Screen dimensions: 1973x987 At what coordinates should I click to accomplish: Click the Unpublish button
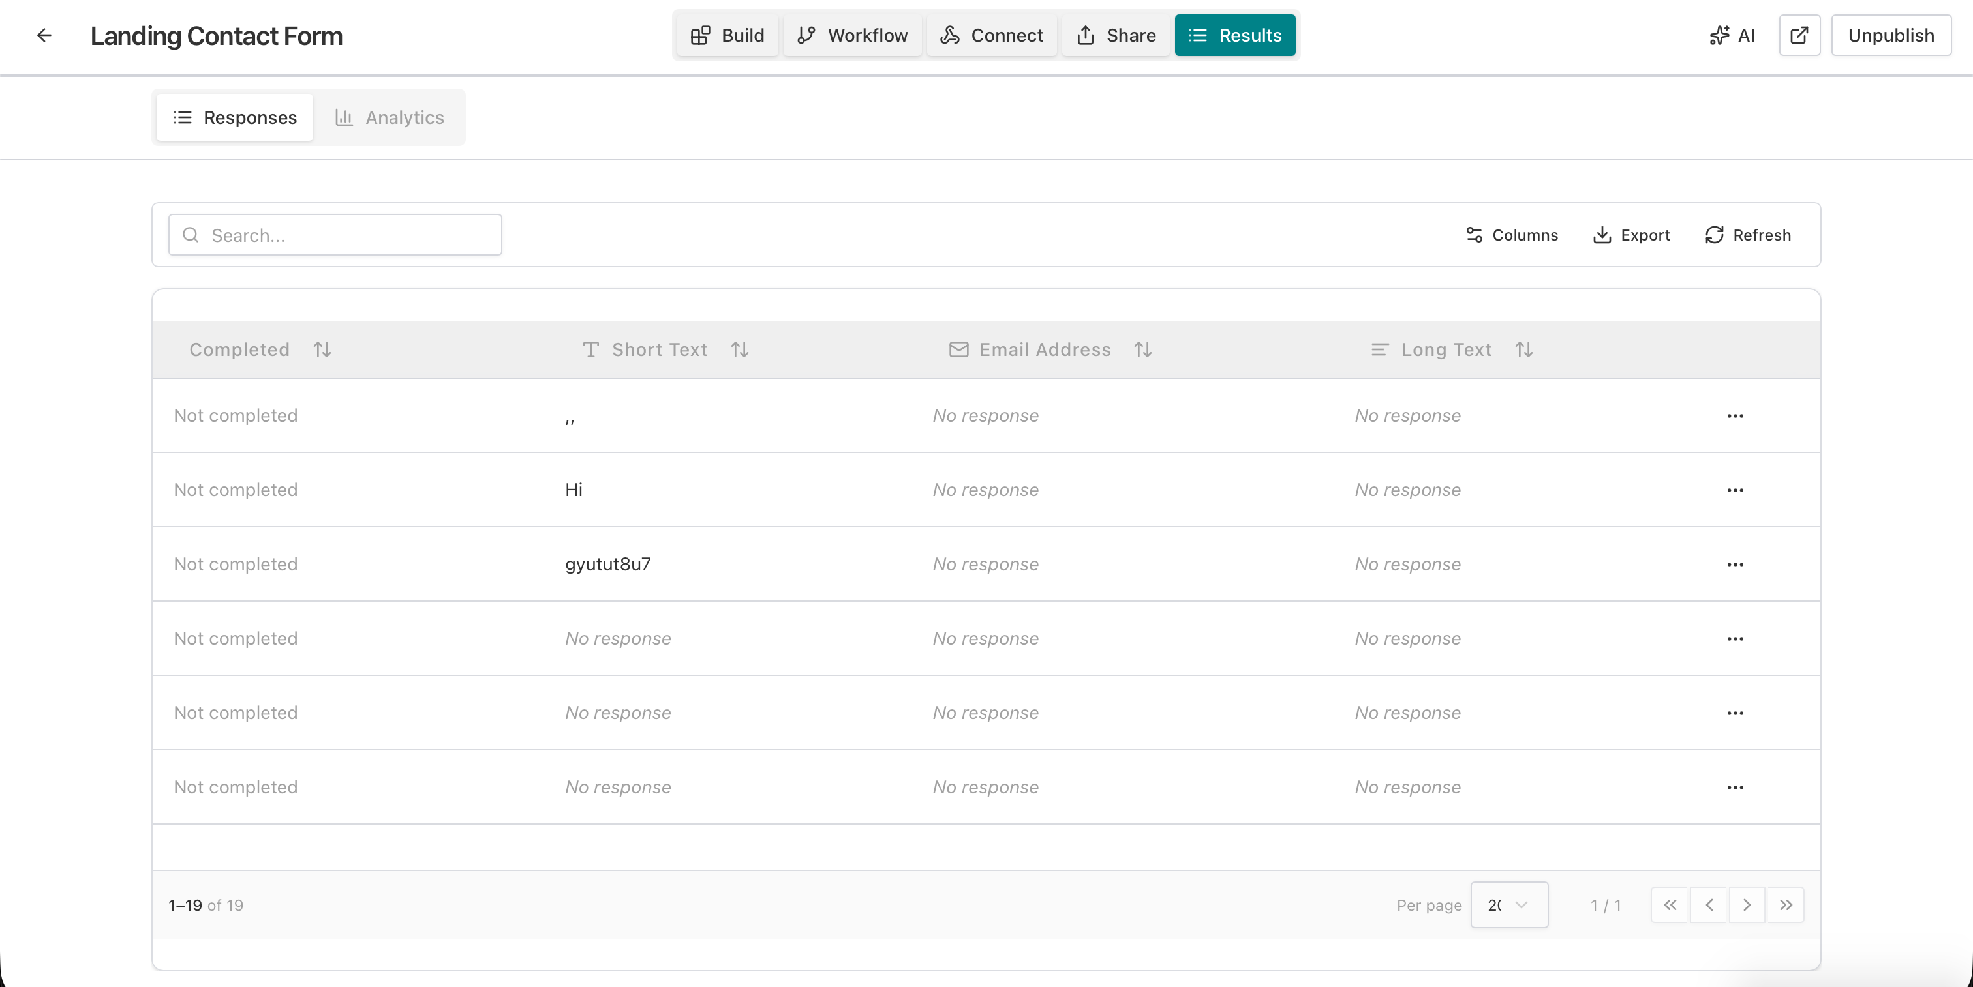tap(1890, 35)
